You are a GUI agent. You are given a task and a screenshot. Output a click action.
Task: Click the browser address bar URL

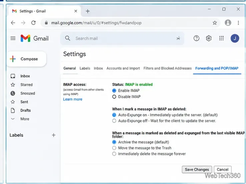tap(96, 23)
